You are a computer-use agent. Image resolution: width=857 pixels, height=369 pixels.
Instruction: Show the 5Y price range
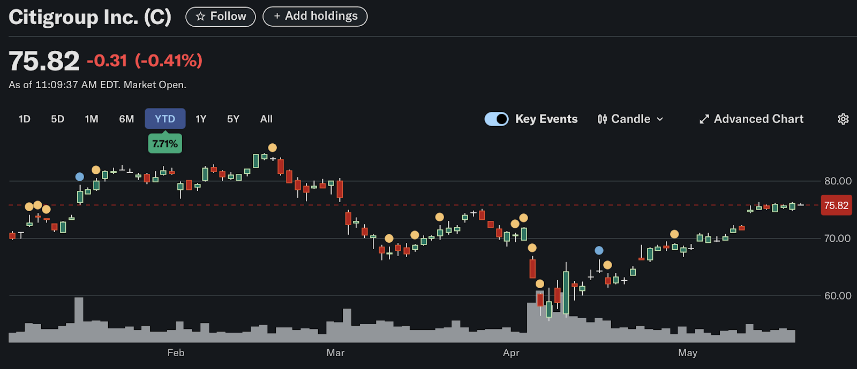(233, 119)
